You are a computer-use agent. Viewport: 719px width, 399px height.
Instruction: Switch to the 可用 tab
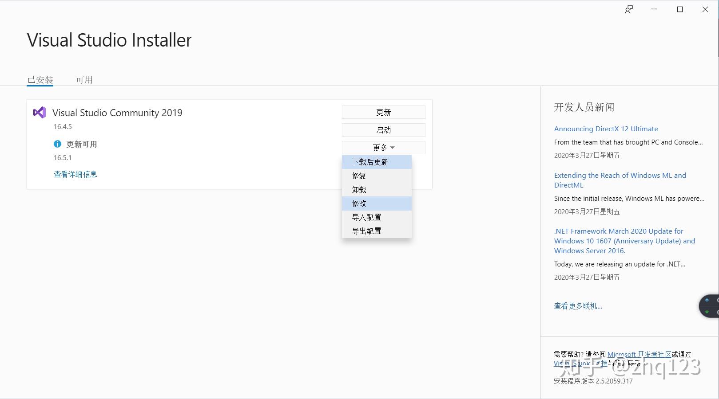coord(84,79)
